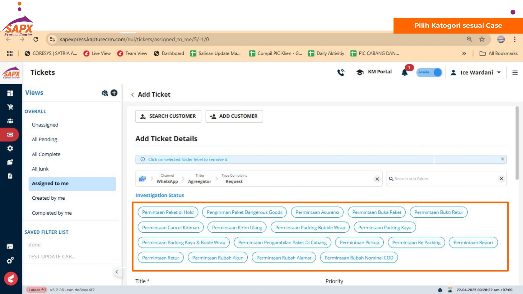Viewport: 523px width, 294px height.
Task: Open the document report sidebar icon
Action: pos(10,176)
